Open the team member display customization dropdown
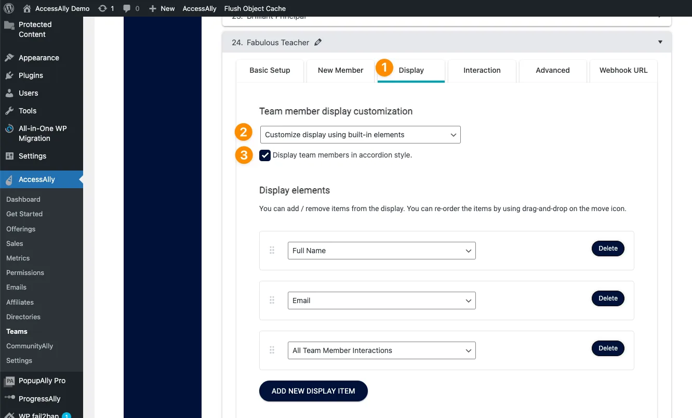Viewport: 692px width, 418px height. [360, 135]
